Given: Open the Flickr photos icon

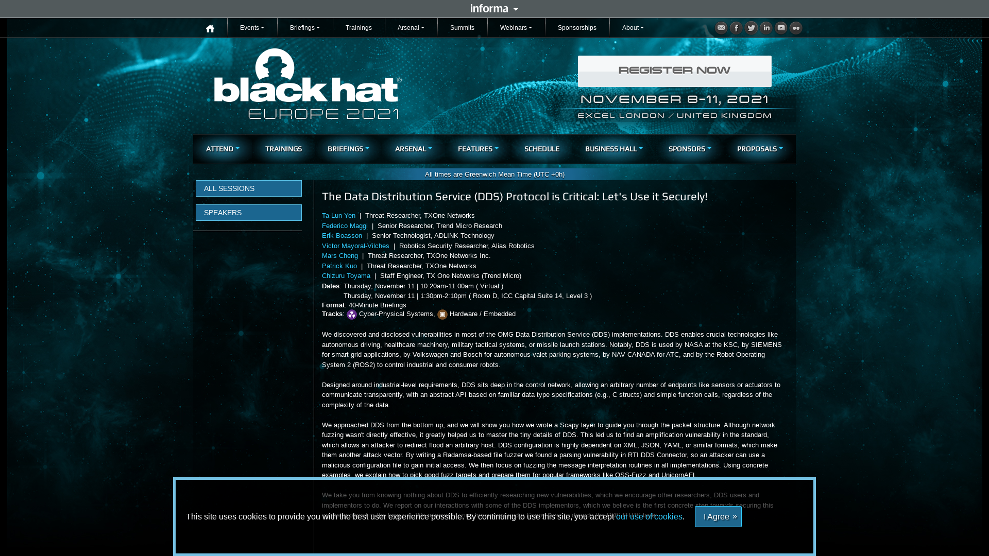Looking at the screenshot, I should click(x=796, y=28).
